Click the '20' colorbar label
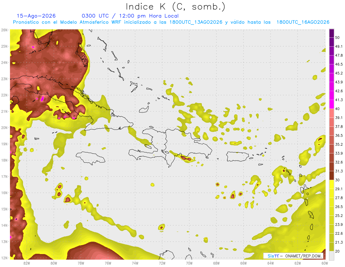Viewport: 345px width, 267px height. tap(337, 251)
